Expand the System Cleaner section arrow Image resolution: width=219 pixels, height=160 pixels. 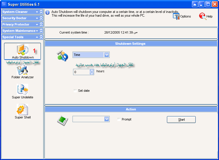[x=37, y=12]
